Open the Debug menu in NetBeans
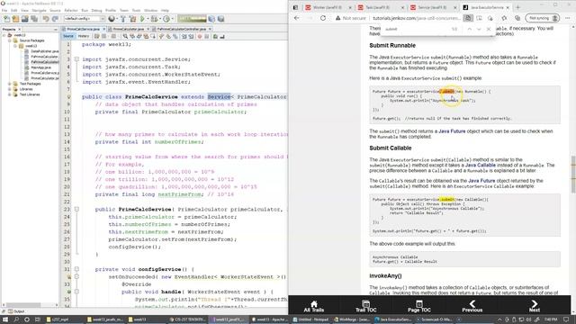 click(96, 10)
